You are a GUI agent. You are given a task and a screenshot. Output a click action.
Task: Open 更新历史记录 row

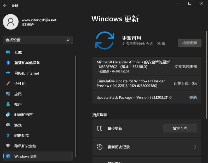point(147,147)
